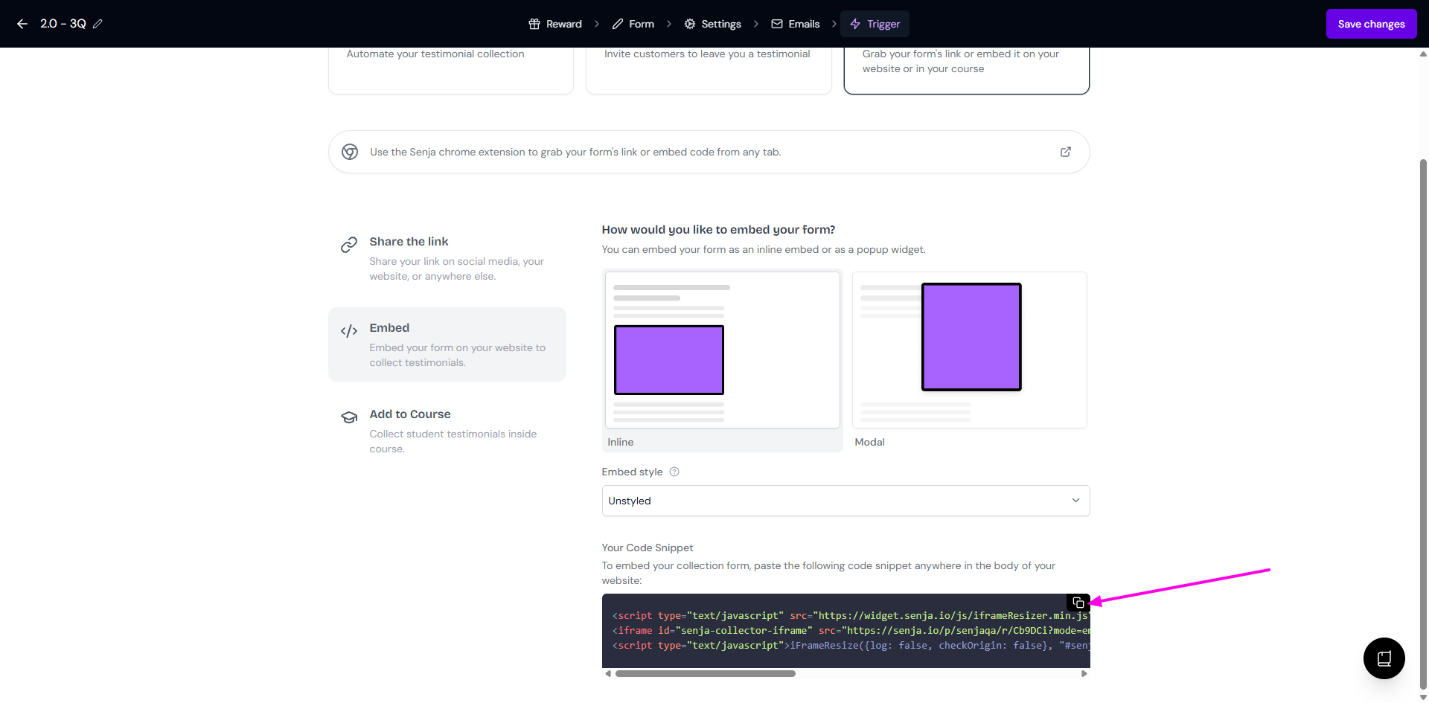This screenshot has width=1429, height=703.
Task: Go to the Form step
Action: pyautogui.click(x=633, y=24)
